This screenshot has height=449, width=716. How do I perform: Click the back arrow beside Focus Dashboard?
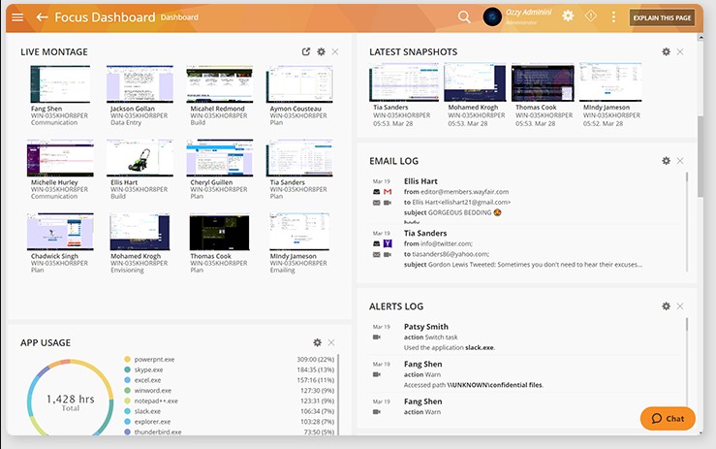[42, 17]
